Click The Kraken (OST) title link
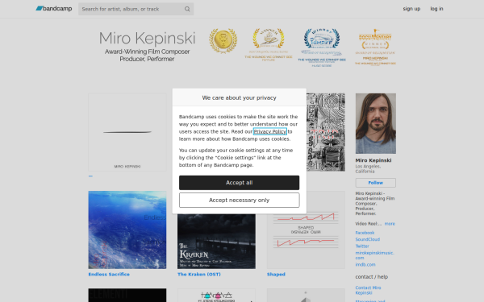The image size is (484, 302). (199, 275)
